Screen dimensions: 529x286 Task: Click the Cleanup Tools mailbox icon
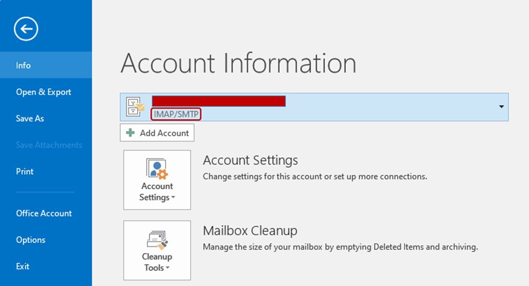pyautogui.click(x=157, y=240)
